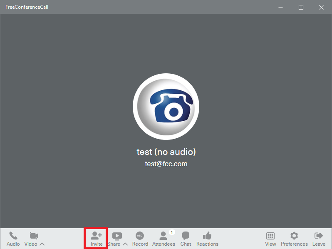Image resolution: width=332 pixels, height=249 pixels.
Task: Click the attendee count badge showing 1
Action: [172, 232]
